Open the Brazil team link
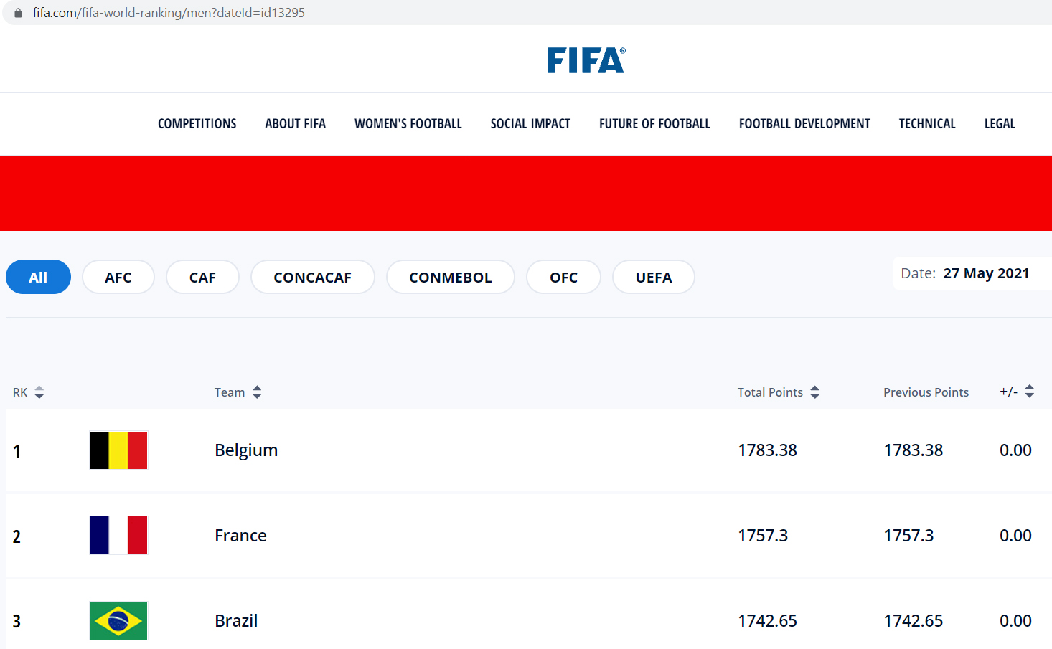This screenshot has width=1052, height=649. [236, 621]
